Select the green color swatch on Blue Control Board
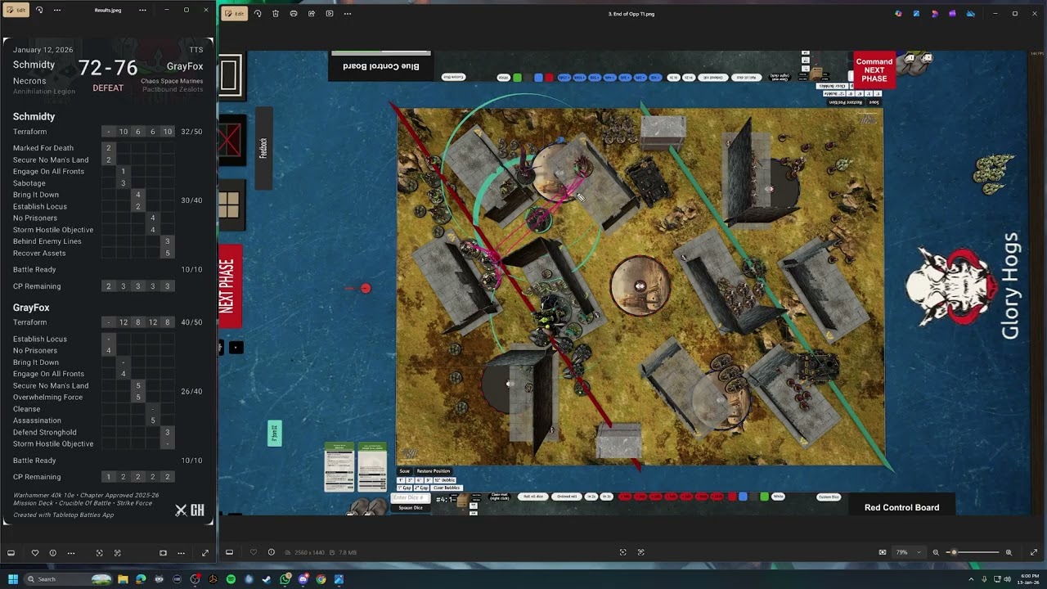The width and height of the screenshot is (1047, 589). click(x=517, y=78)
